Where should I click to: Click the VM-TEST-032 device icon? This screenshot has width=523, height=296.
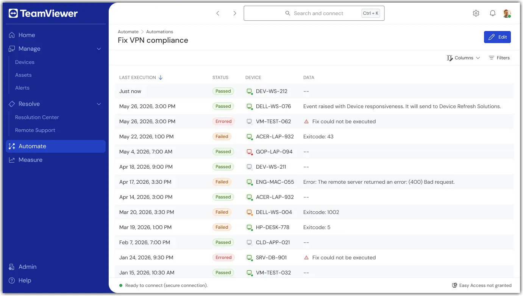(x=250, y=273)
